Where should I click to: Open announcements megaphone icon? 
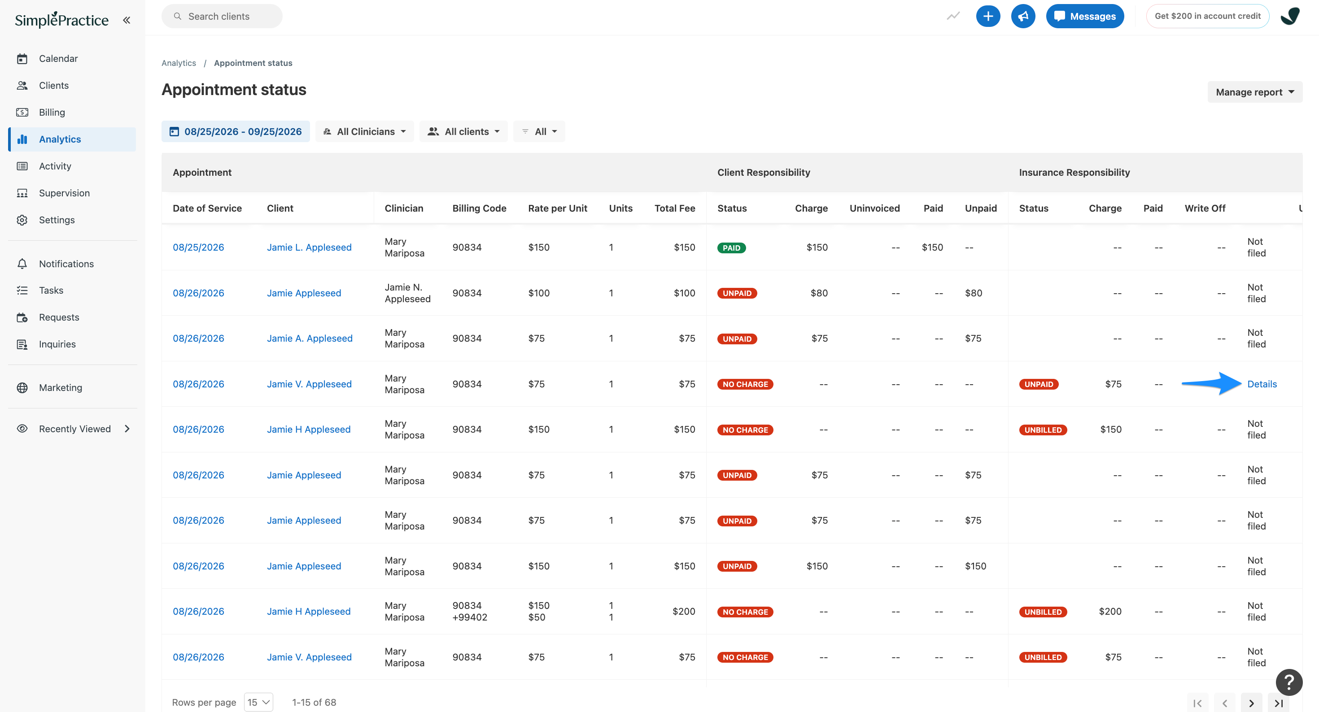coord(1022,17)
